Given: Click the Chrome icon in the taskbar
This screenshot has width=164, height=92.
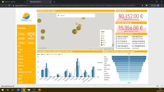Looking at the screenshot, I should point(24,90).
